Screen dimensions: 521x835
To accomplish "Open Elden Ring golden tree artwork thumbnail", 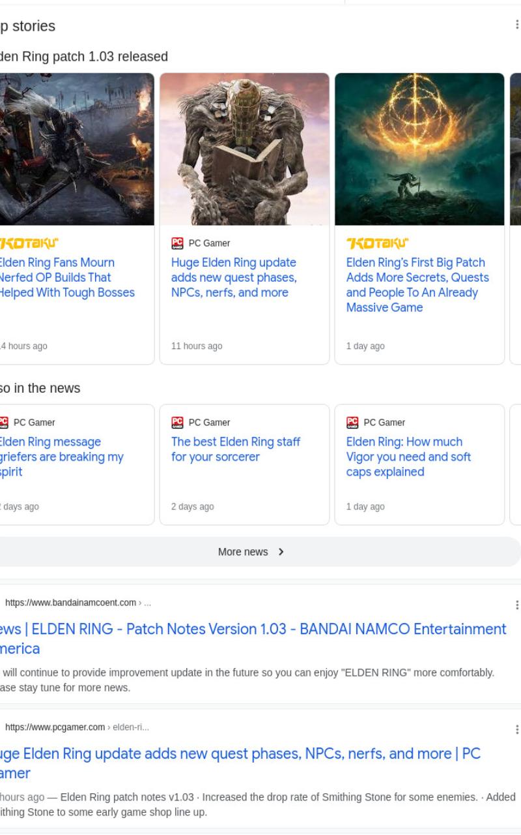I will 419,149.
